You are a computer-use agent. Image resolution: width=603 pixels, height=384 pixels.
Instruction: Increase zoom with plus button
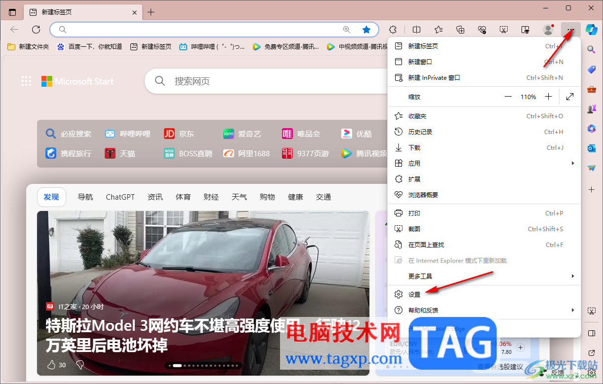(548, 97)
